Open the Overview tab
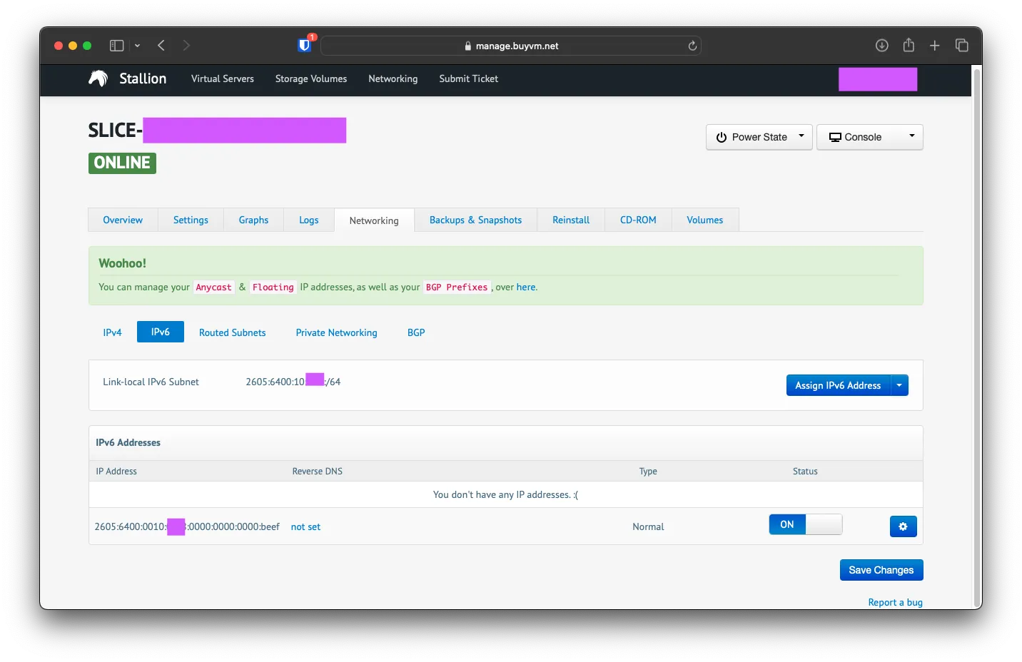The width and height of the screenshot is (1022, 662). point(123,220)
